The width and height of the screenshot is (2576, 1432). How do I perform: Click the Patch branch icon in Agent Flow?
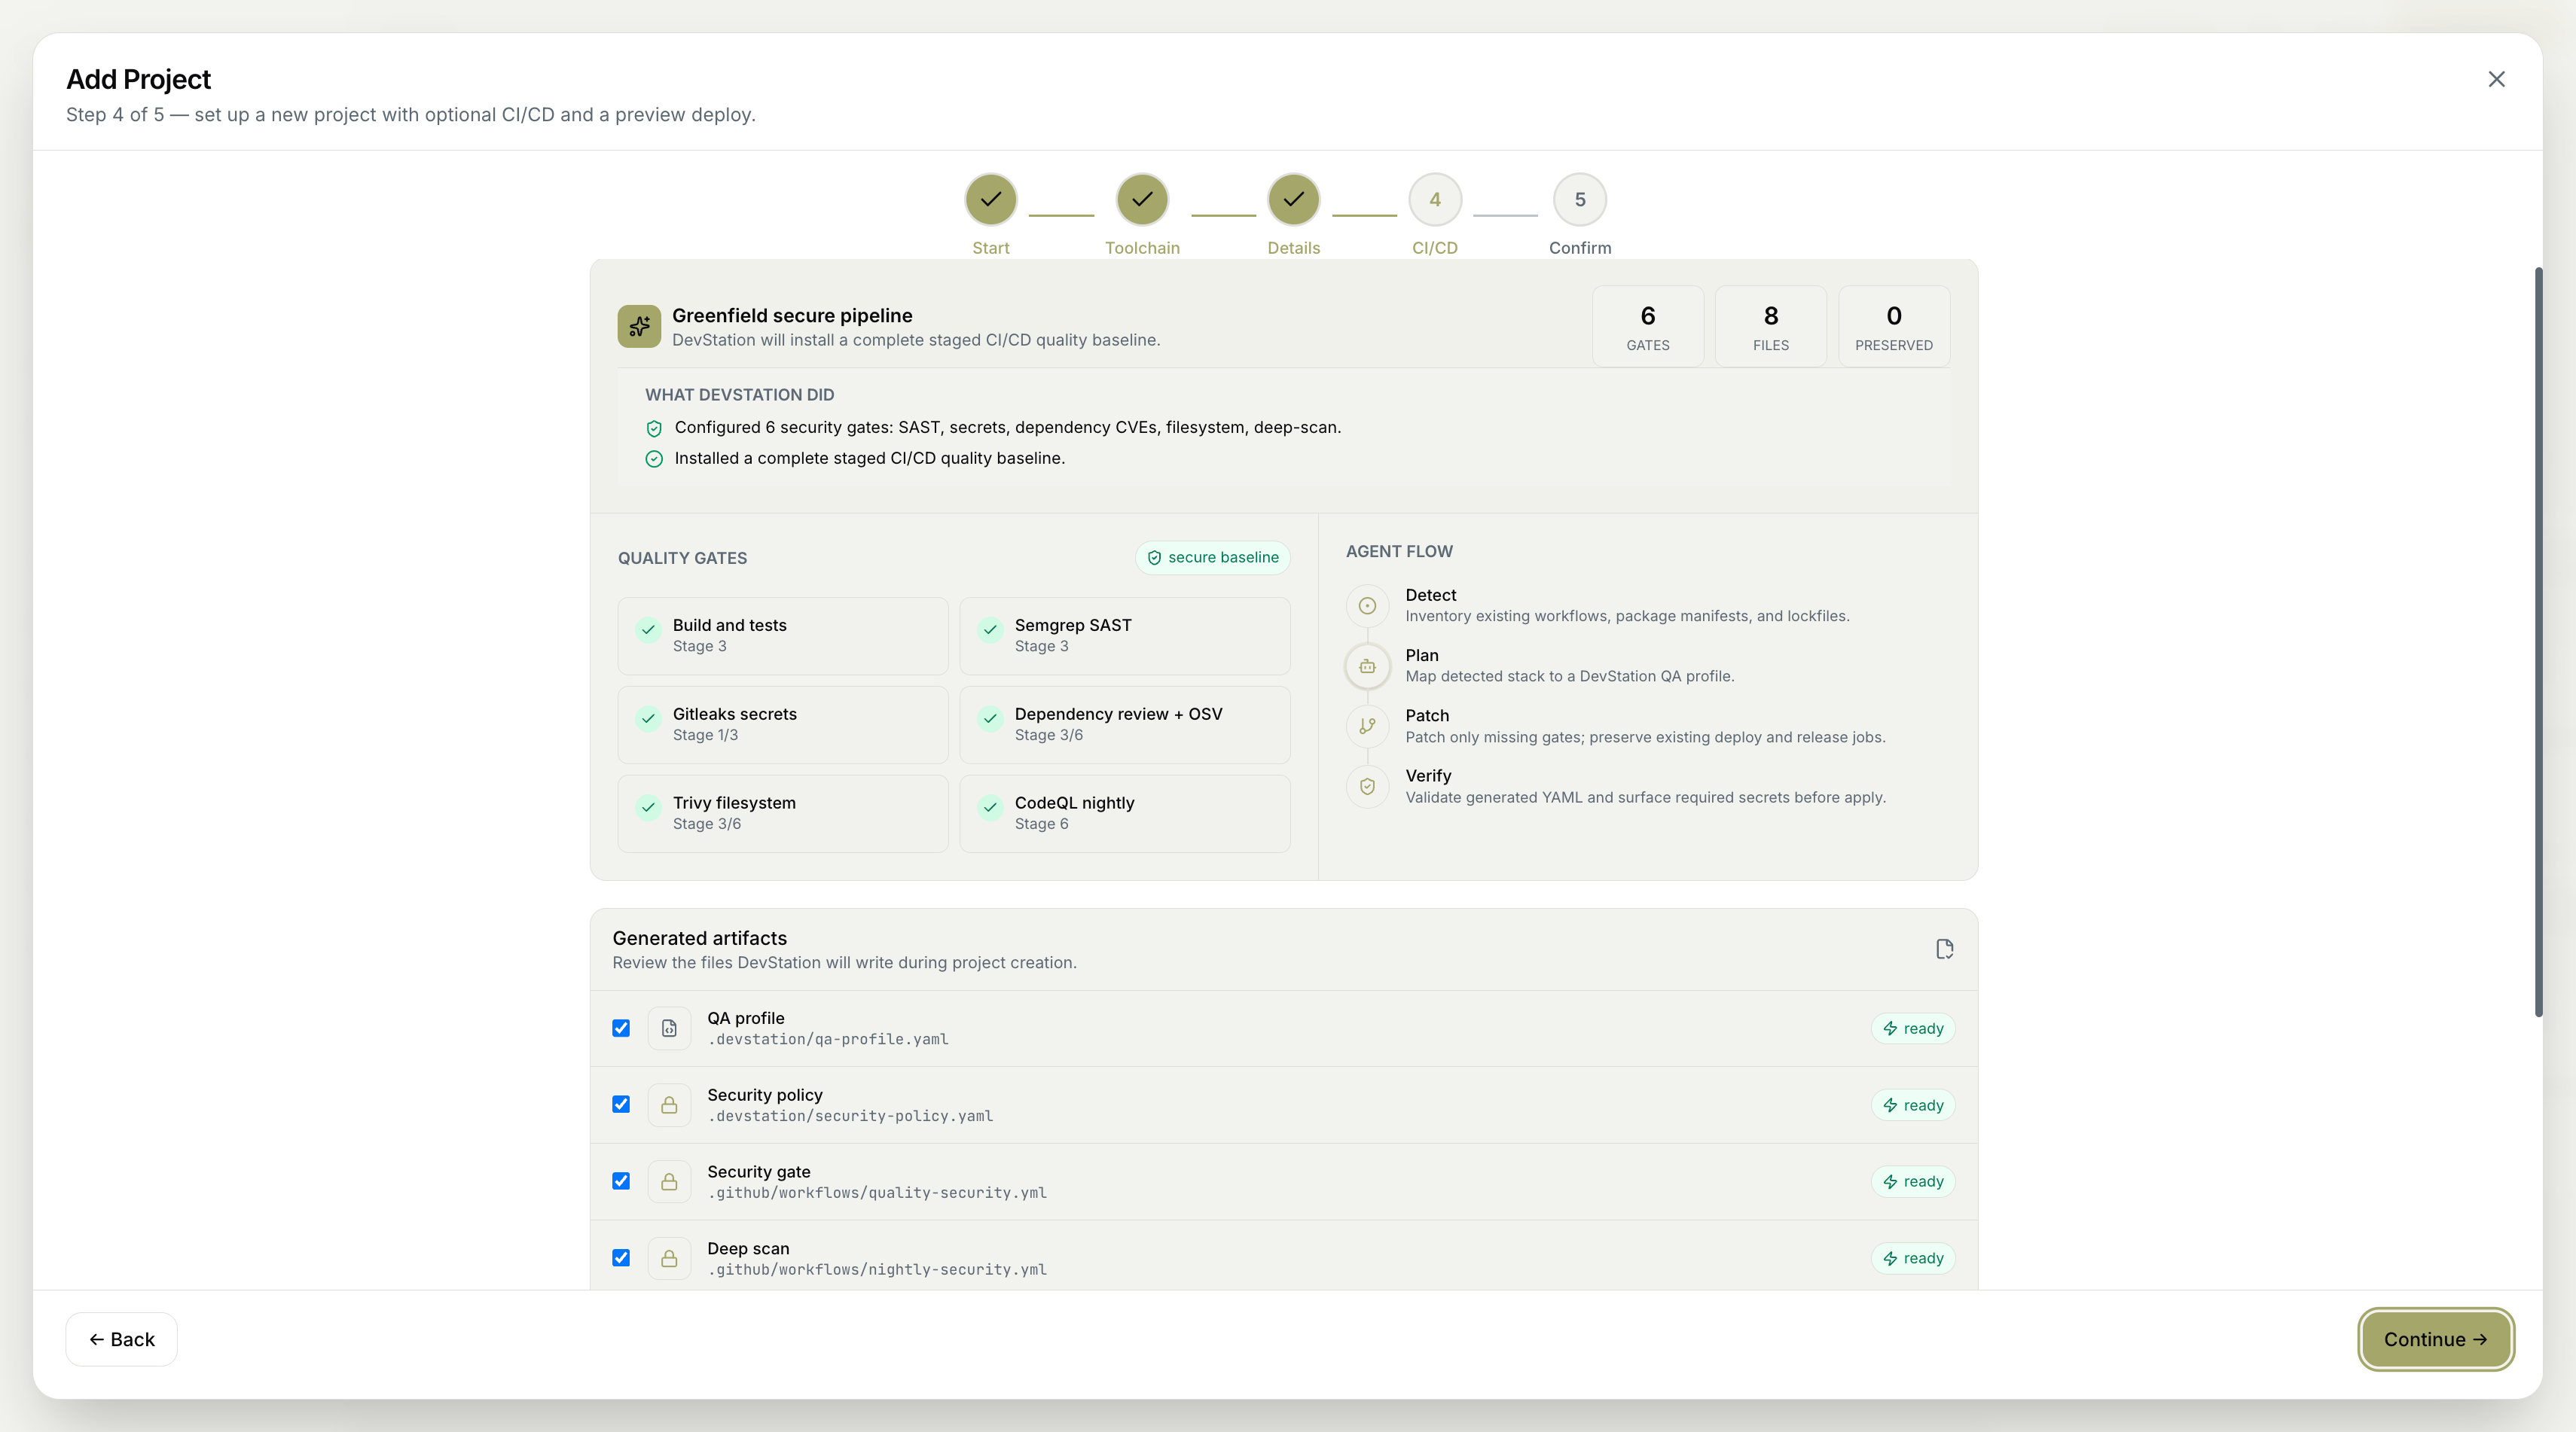tap(1367, 727)
